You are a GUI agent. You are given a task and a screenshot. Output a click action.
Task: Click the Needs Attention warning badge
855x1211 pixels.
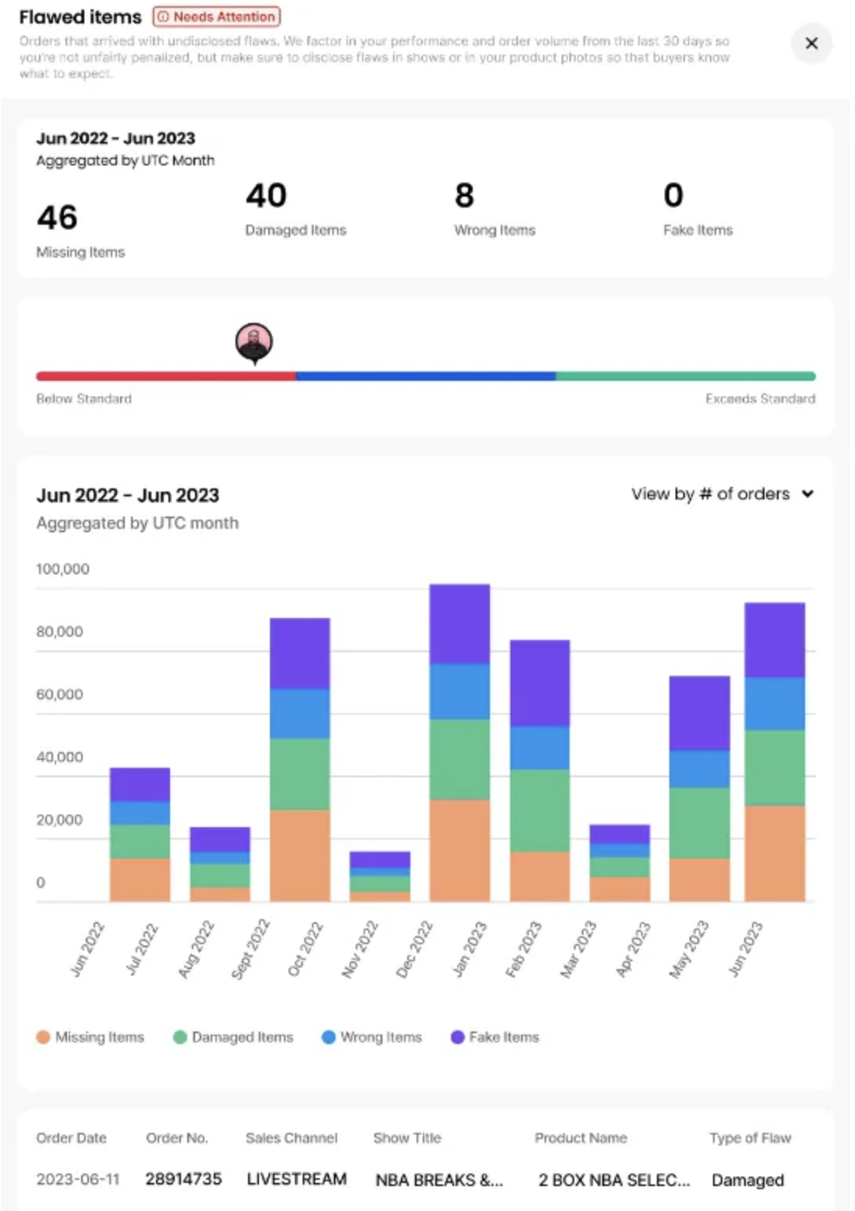point(215,17)
